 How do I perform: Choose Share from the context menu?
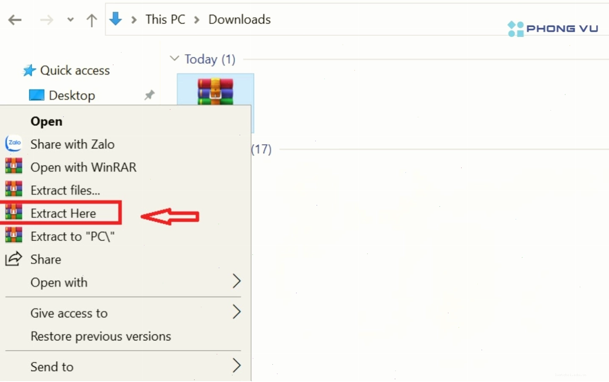(x=46, y=259)
